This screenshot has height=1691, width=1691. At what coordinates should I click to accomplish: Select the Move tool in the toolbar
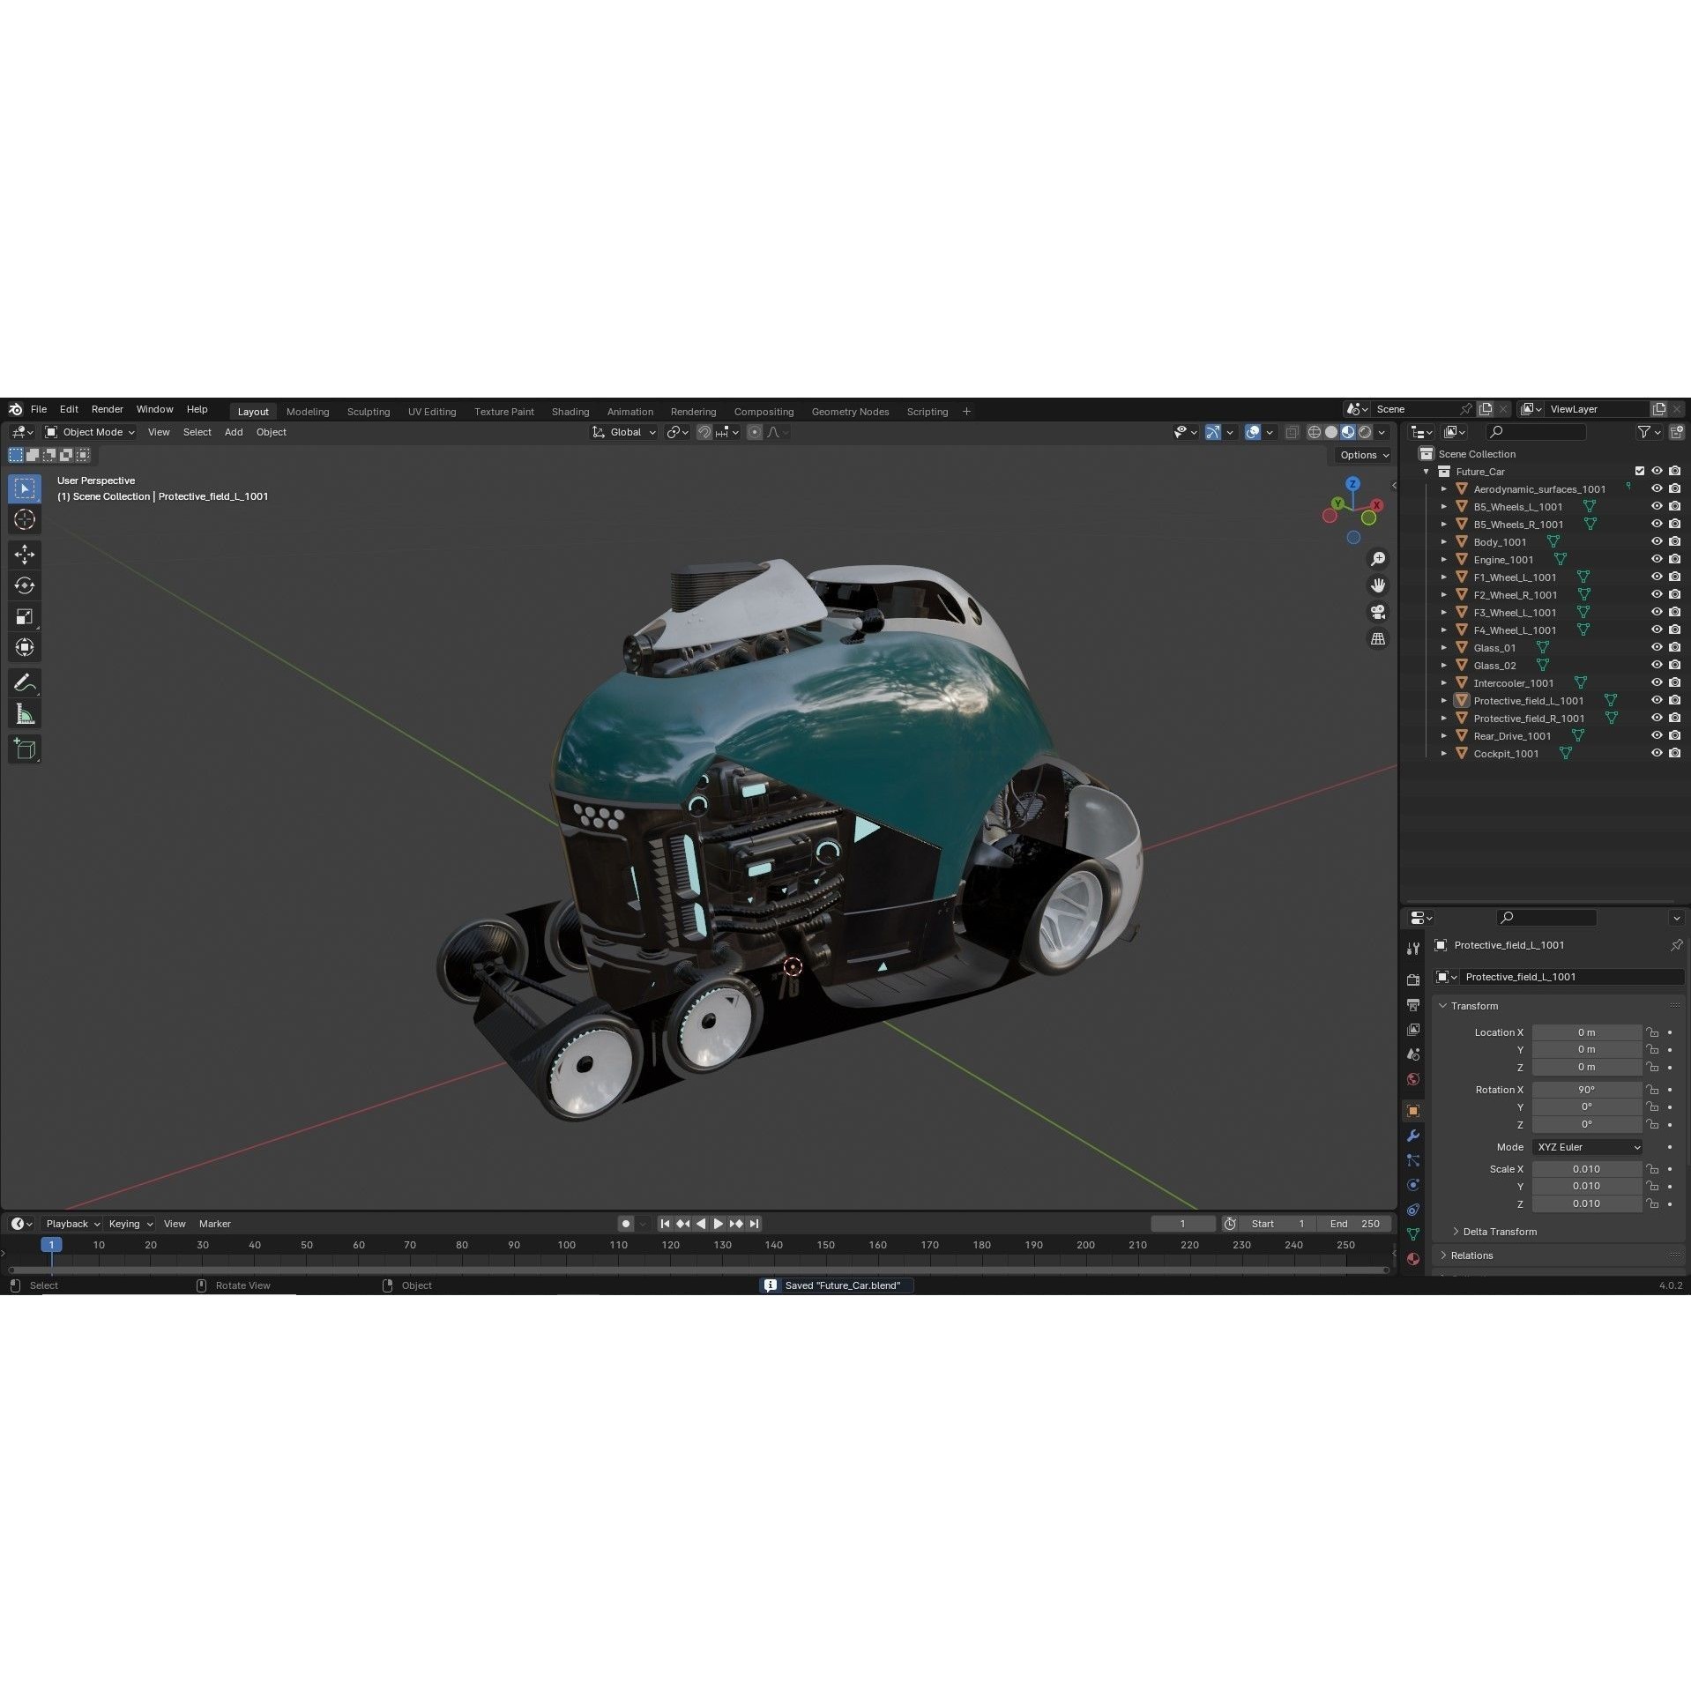(24, 554)
